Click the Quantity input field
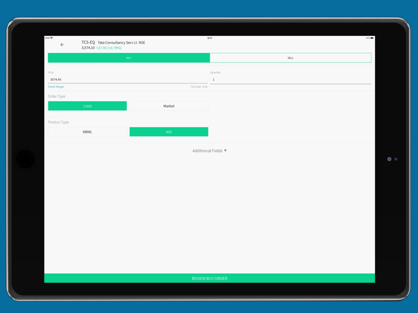Viewport: 418px width, 313px height. (291, 79)
